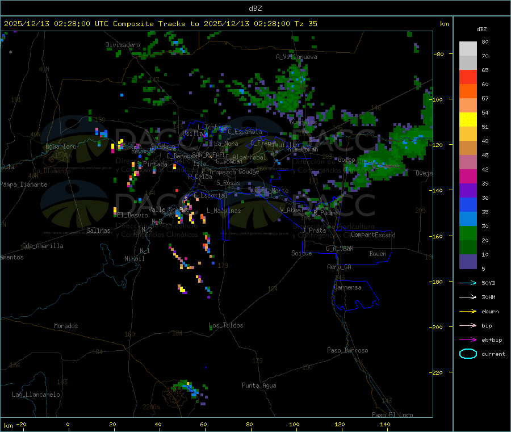Click the purple 39 dBZ color swatch
Viewport: 511px width, 432px height.
(468, 190)
